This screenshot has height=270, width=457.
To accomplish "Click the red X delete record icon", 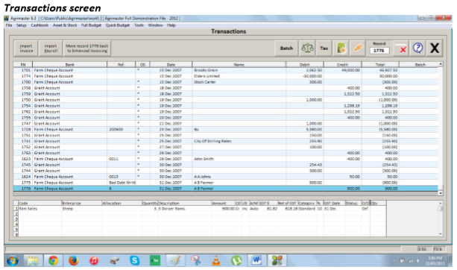I will pyautogui.click(x=402, y=48).
